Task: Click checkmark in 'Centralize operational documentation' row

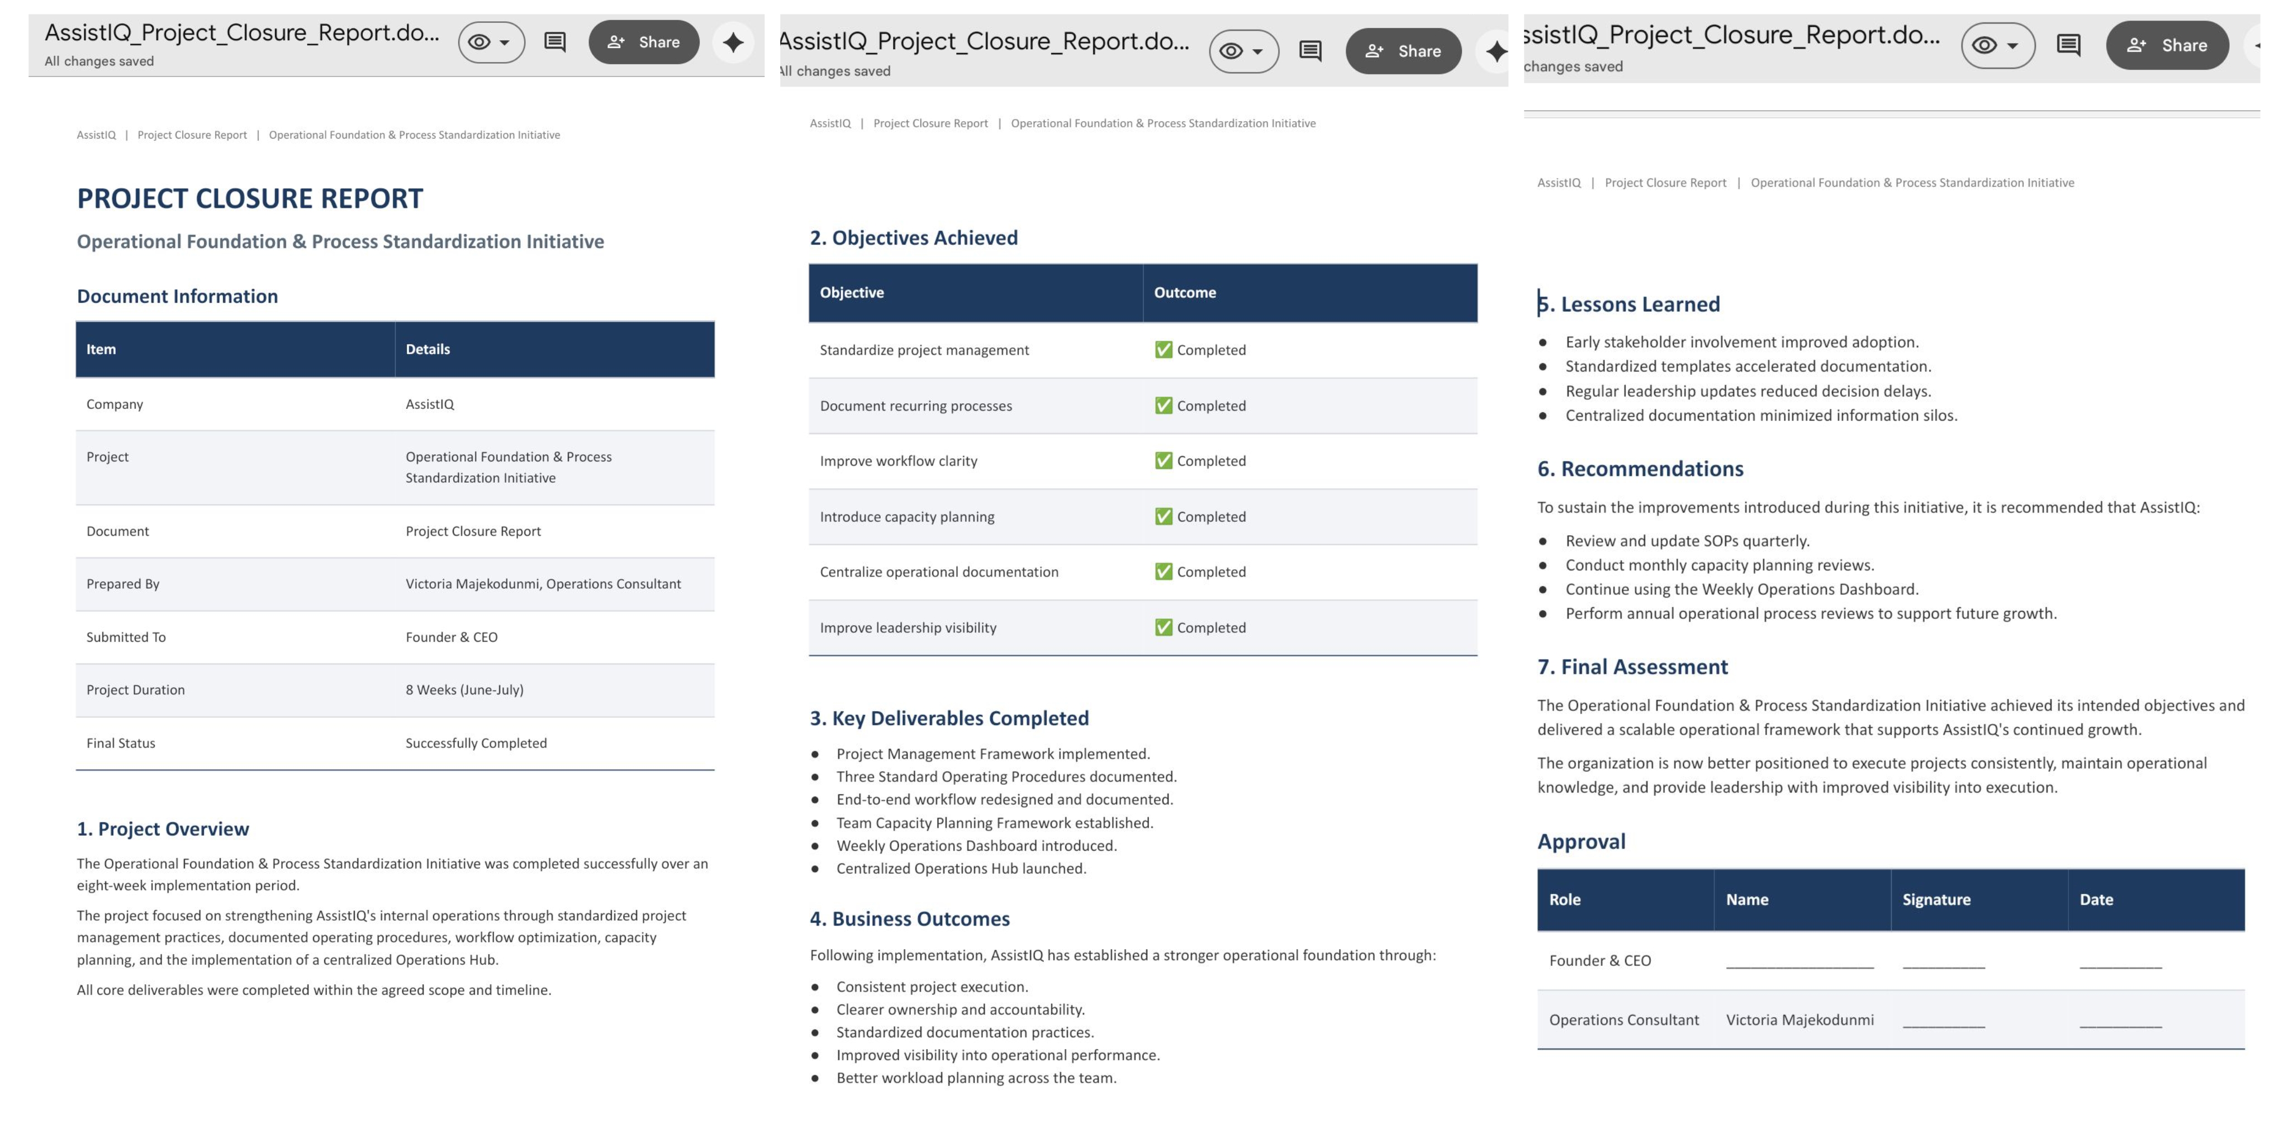Action: 1163,571
